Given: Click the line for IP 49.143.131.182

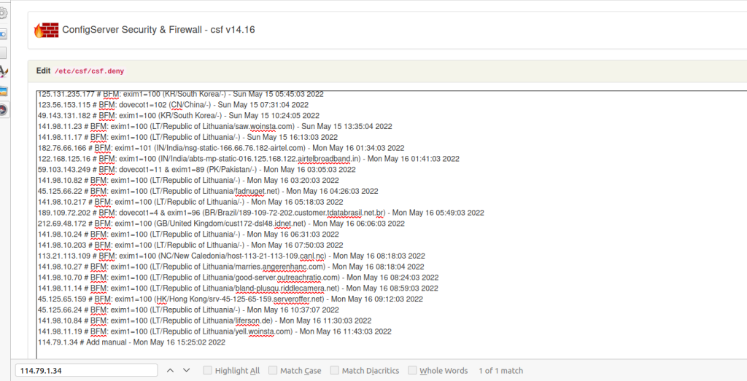Looking at the screenshot, I should 179,116.
